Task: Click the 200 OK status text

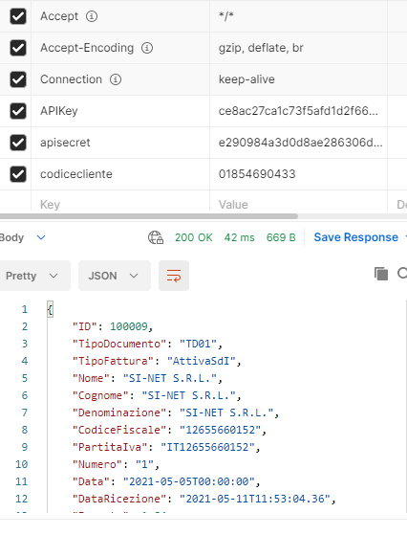Action: (x=193, y=237)
